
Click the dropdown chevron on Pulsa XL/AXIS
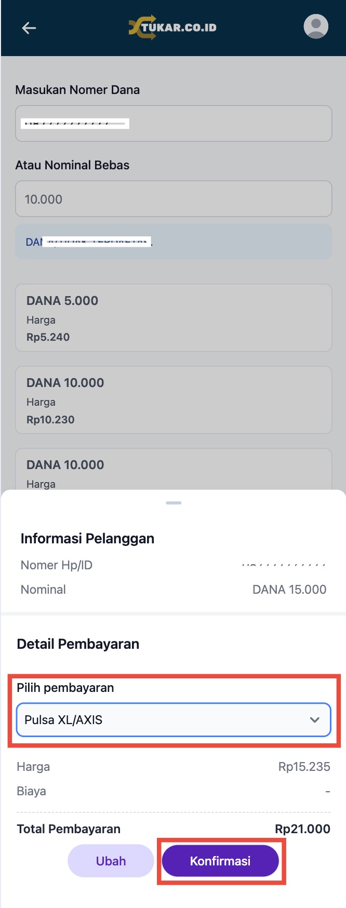tap(314, 720)
